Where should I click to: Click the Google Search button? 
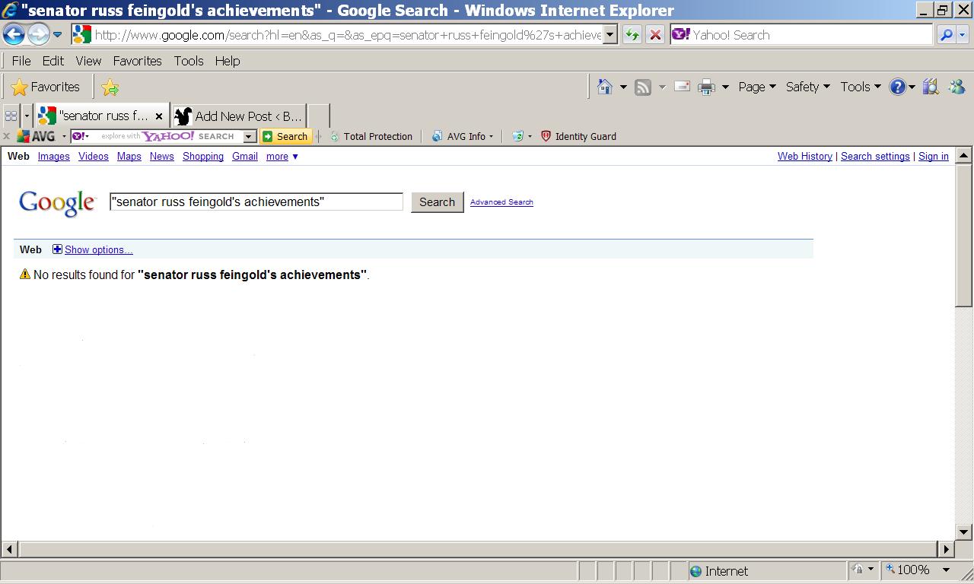coord(437,202)
